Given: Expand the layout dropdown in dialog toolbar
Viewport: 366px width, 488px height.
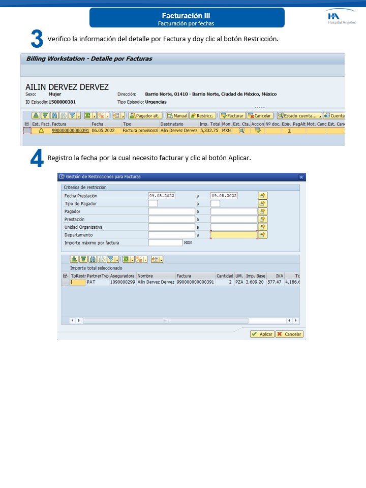Looking at the screenshot, I should (162, 259).
